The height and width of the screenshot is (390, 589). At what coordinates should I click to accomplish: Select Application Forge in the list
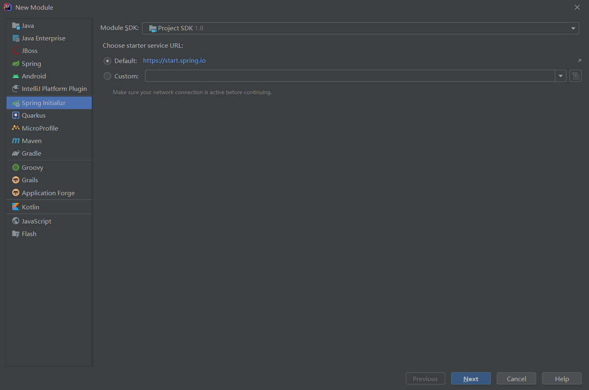(x=48, y=193)
